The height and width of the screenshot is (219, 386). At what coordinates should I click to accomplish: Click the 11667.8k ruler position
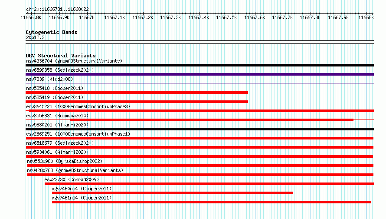(310, 17)
